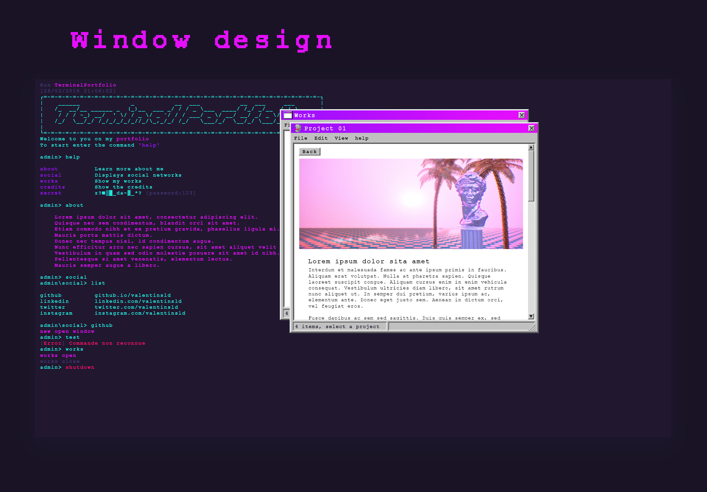The width and height of the screenshot is (707, 492).
Task: Click the scrollbar down arrow
Action: point(531,316)
